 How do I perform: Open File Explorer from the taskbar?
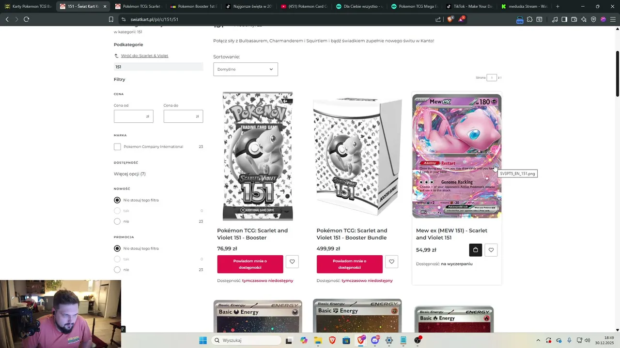[x=318, y=340]
